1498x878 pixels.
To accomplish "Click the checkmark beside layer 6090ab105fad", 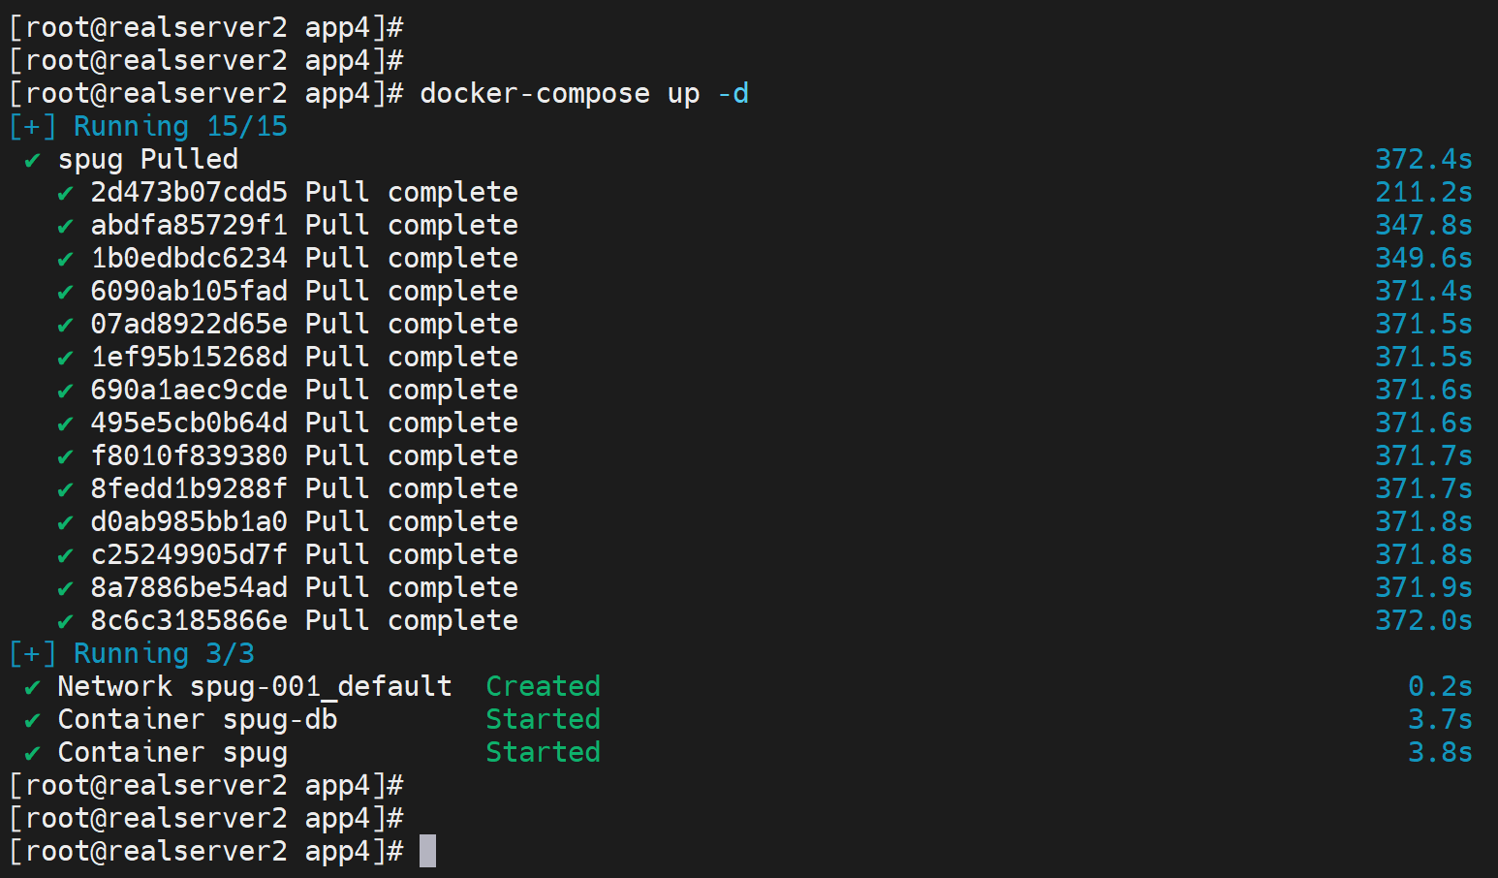I will pyautogui.click(x=65, y=293).
